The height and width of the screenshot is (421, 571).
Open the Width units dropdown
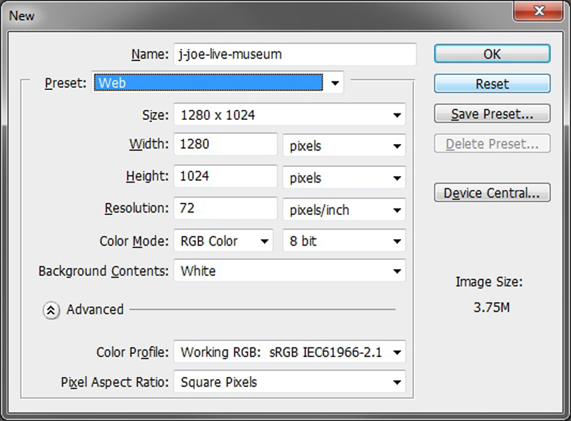click(x=344, y=146)
